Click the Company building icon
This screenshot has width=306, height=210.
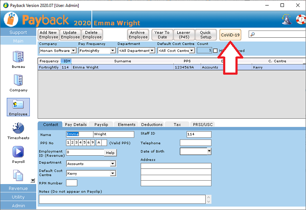pos(18,81)
